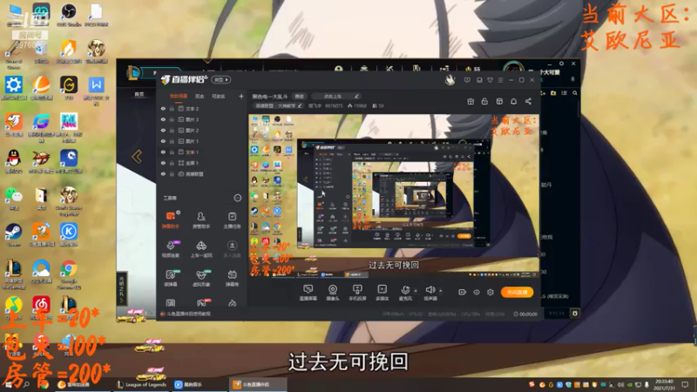Toggle visibility of 文本 1 layer
Image resolution: width=697 pixels, height=392 pixels.
tap(163, 152)
